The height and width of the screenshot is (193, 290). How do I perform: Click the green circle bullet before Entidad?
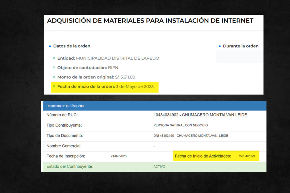click(x=54, y=58)
